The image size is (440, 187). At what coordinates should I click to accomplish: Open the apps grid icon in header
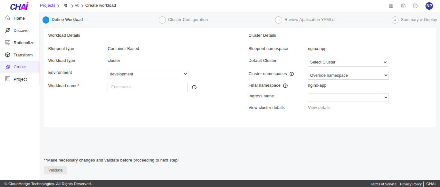tap(391, 6)
